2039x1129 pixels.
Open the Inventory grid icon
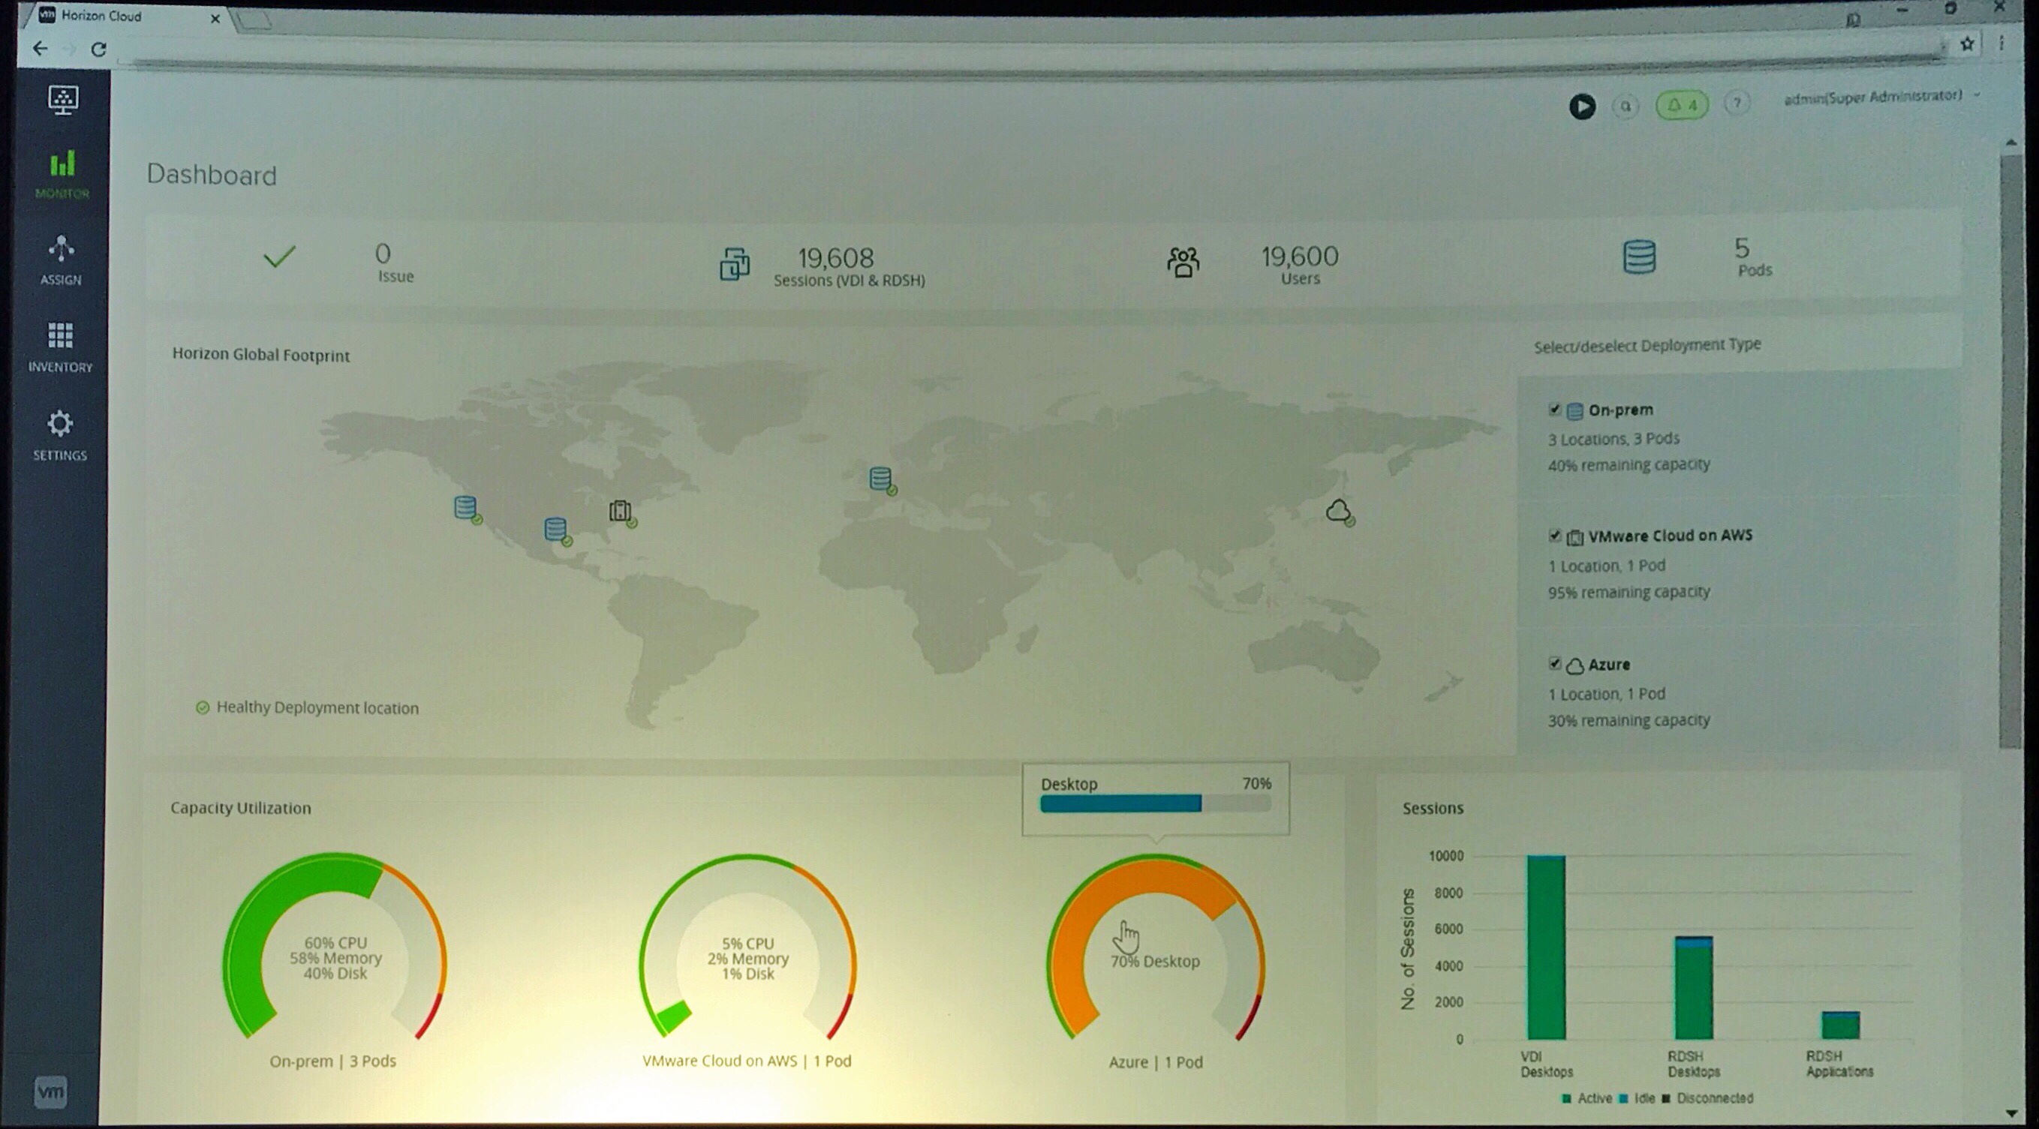tap(60, 346)
